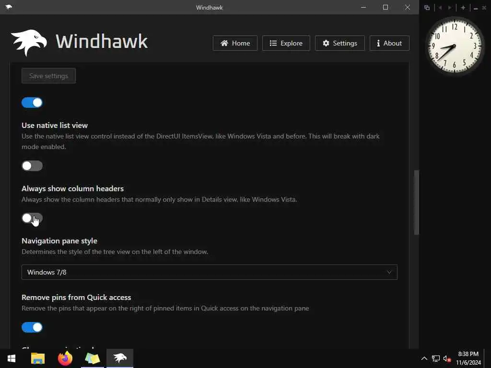Click the 'Navigation pane style' heading

pyautogui.click(x=59, y=241)
